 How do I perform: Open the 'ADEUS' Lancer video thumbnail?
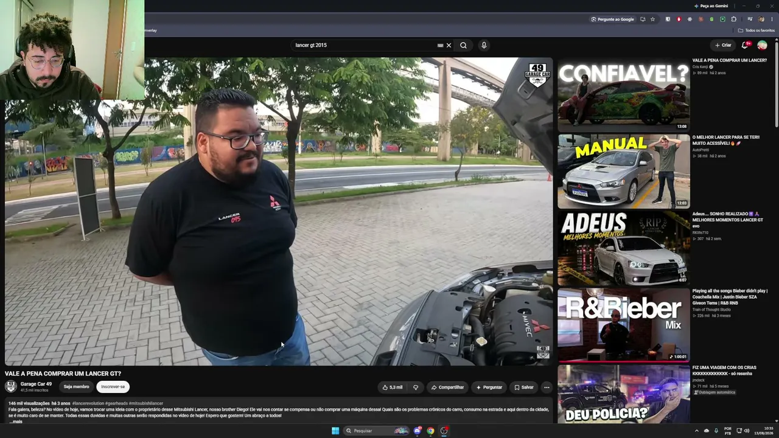(624, 248)
